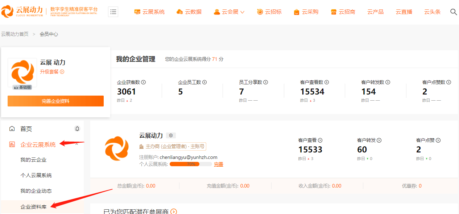Image resolution: width=459 pixels, height=214 pixels.
Task: Click the 完善企业资料 orange button
Action: coord(55,101)
